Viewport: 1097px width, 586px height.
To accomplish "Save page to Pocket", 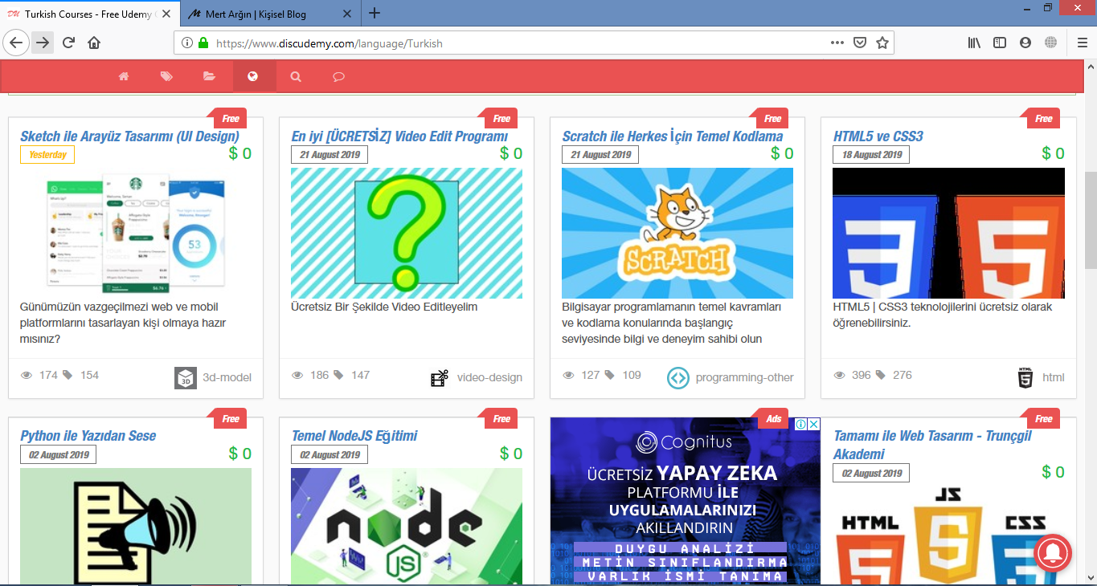I will pyautogui.click(x=859, y=43).
